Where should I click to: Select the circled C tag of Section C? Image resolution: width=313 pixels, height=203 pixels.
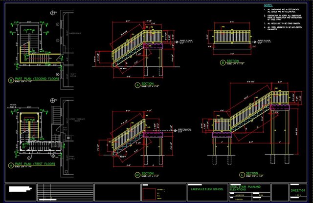(x=242, y=174)
